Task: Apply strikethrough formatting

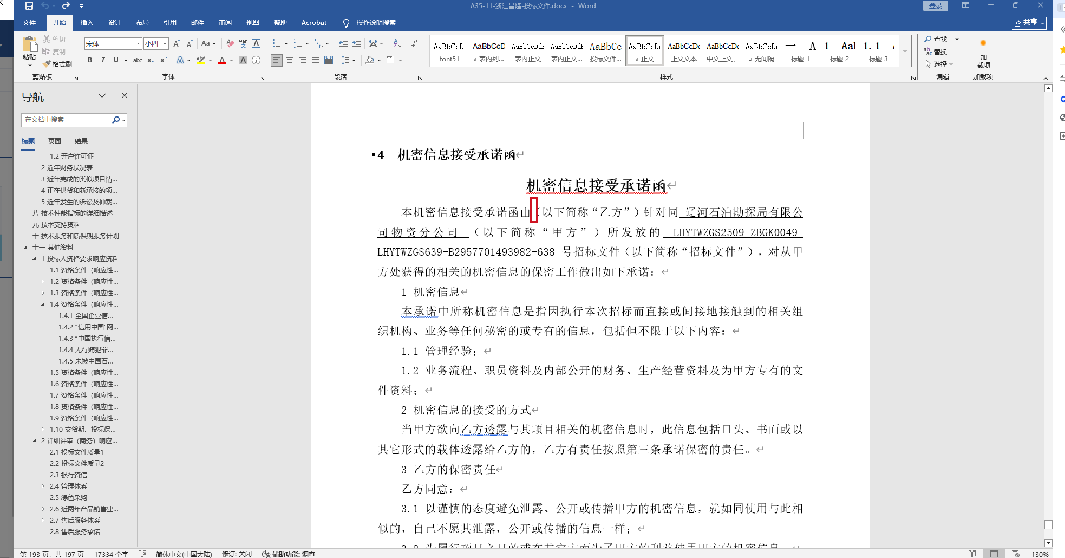Action: point(138,60)
